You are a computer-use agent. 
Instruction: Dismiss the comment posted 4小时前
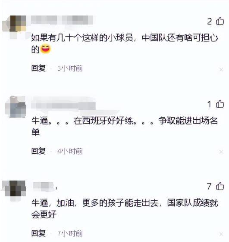(x=221, y=152)
